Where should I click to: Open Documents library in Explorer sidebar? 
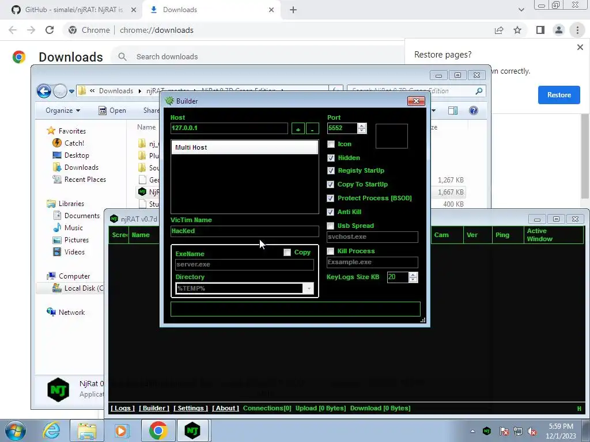[x=77, y=216]
